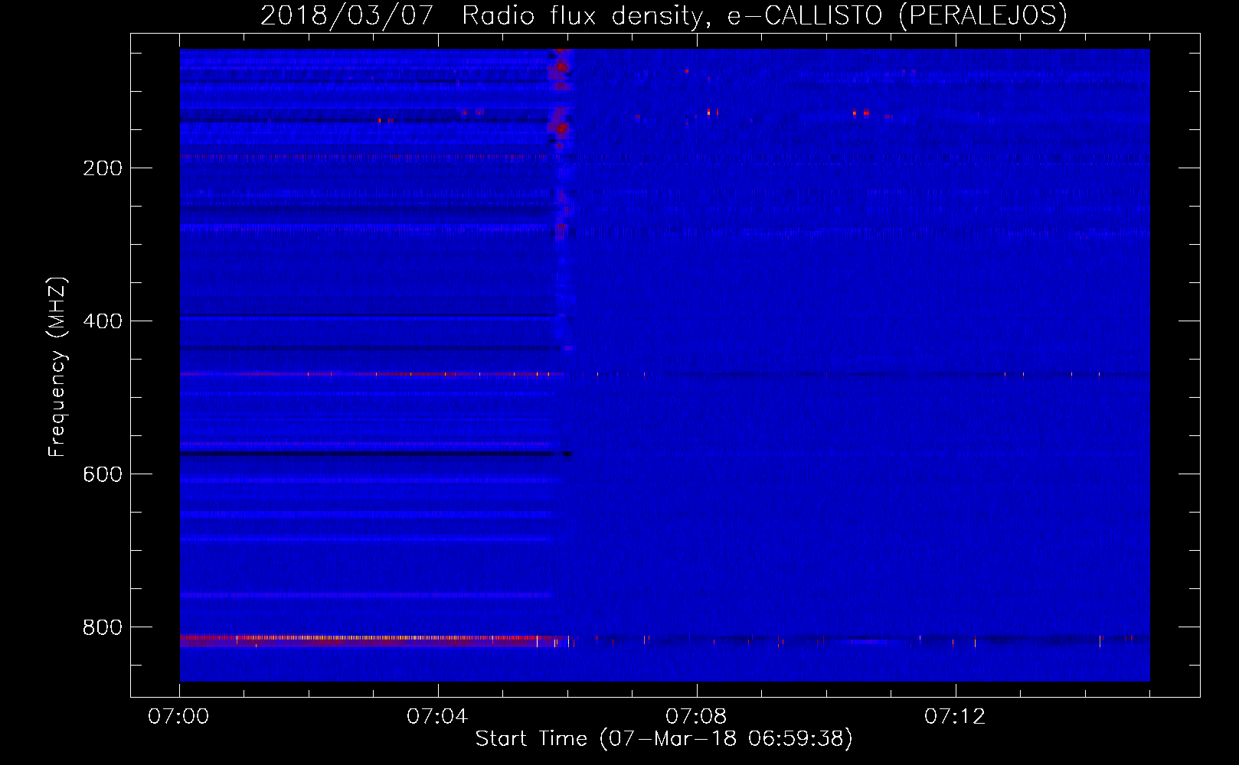This screenshot has height=765, width=1239.
Task: Click the '07:00' time tick label
Action: pos(179,717)
